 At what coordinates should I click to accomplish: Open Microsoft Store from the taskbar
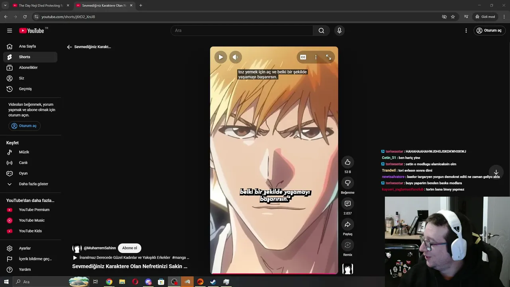pos(161,282)
